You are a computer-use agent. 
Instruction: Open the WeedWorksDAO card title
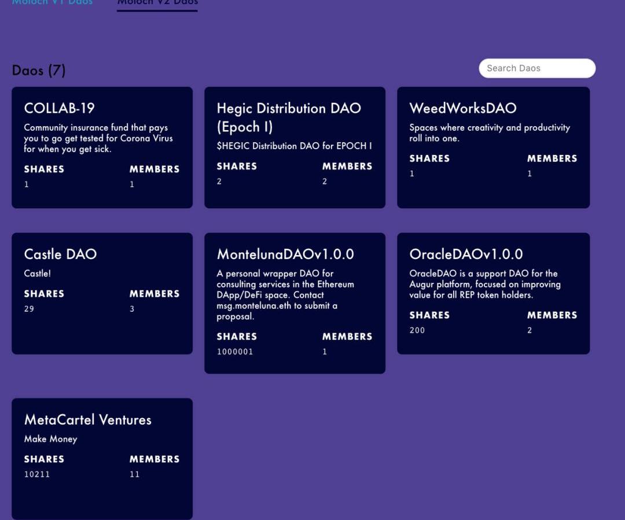click(x=463, y=108)
